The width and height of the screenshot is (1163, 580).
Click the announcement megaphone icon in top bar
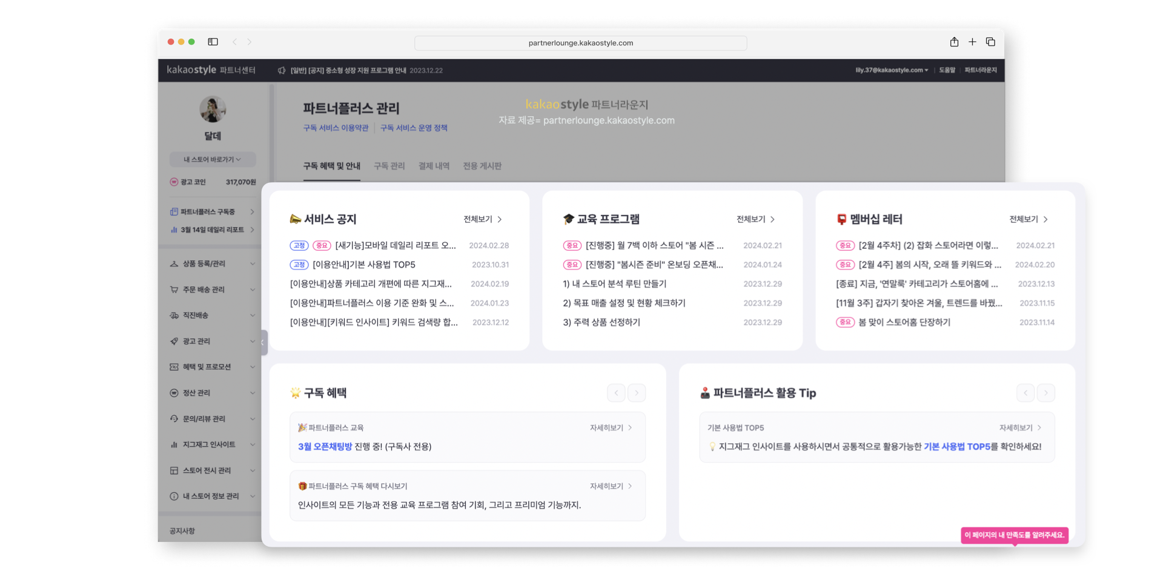coord(282,70)
